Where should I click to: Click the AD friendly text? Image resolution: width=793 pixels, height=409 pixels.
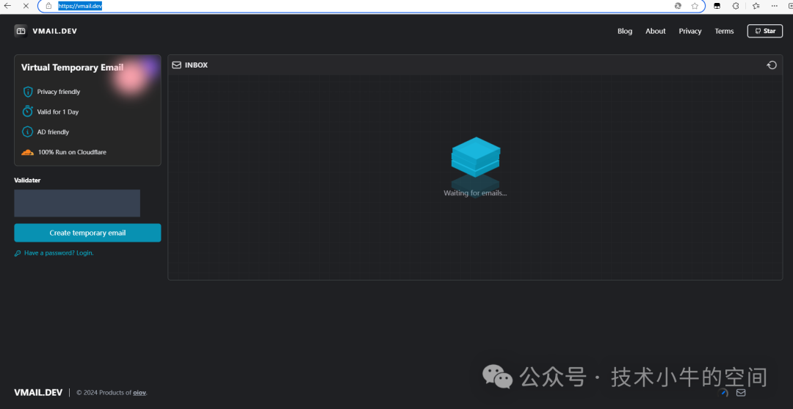pos(53,132)
